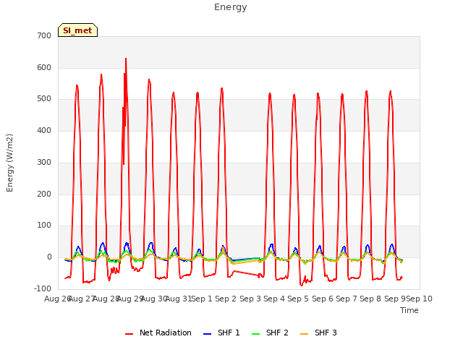Click the blue SHF 1 legend swatch

[208, 334]
